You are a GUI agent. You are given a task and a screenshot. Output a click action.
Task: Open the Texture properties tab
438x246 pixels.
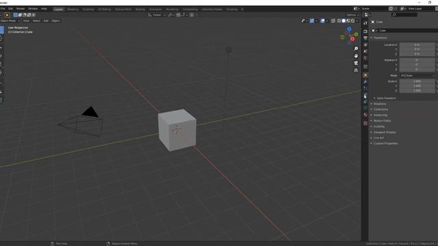point(365,123)
